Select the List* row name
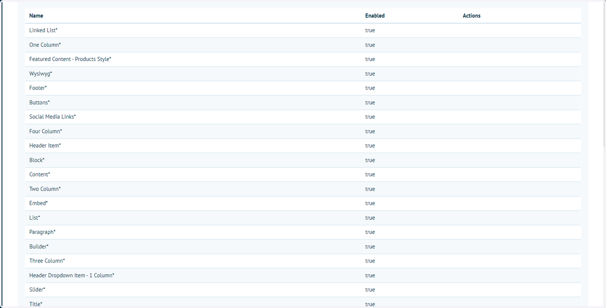Image resolution: width=606 pixels, height=308 pixels. [x=34, y=217]
